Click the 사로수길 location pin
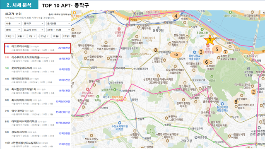265x149 pixels. (196, 137)
